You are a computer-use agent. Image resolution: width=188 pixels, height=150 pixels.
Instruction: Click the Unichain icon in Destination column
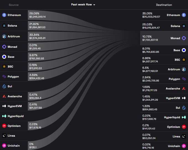coord(184,146)
